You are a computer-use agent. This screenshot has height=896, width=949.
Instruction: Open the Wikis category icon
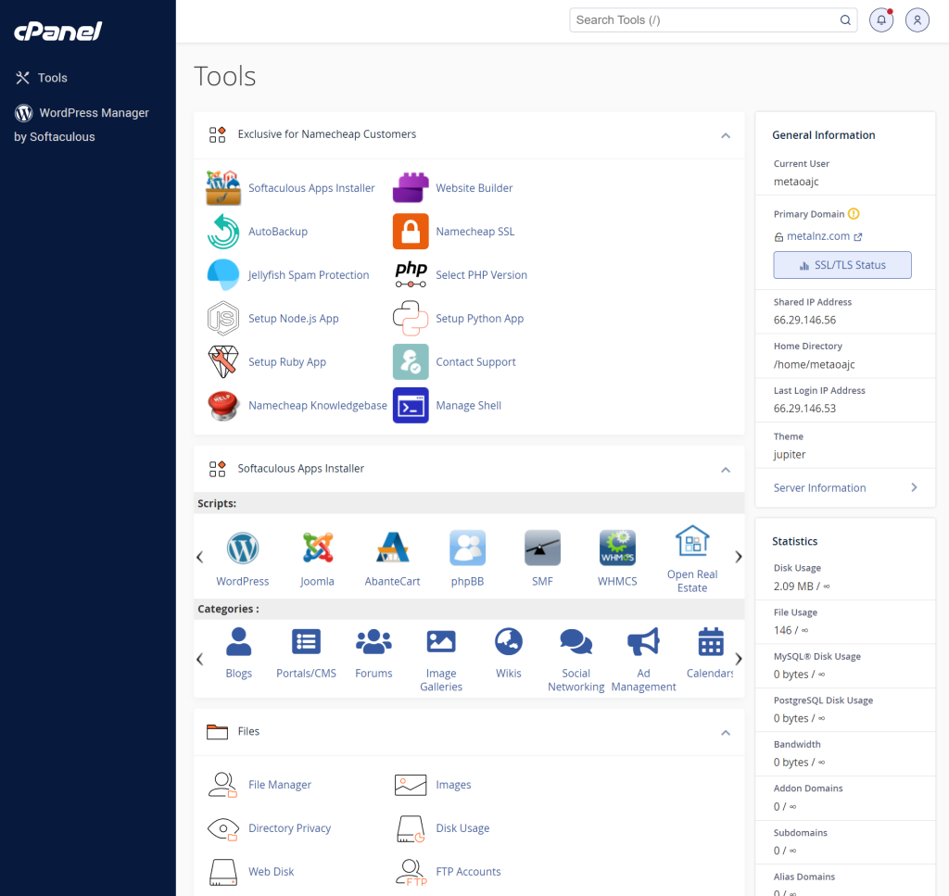509,642
